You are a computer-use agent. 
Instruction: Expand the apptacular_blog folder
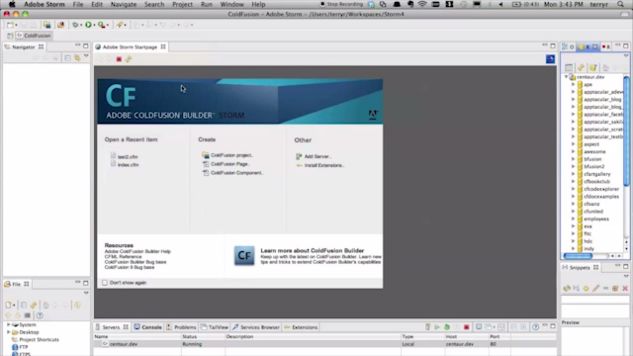[573, 99]
